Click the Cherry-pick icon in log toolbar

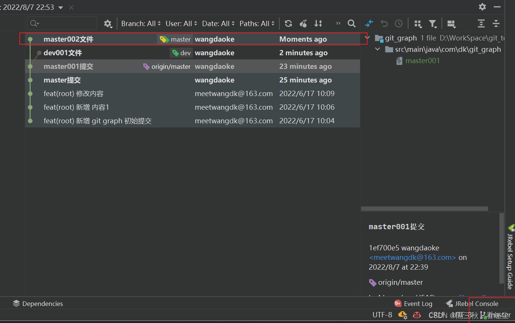click(x=303, y=23)
